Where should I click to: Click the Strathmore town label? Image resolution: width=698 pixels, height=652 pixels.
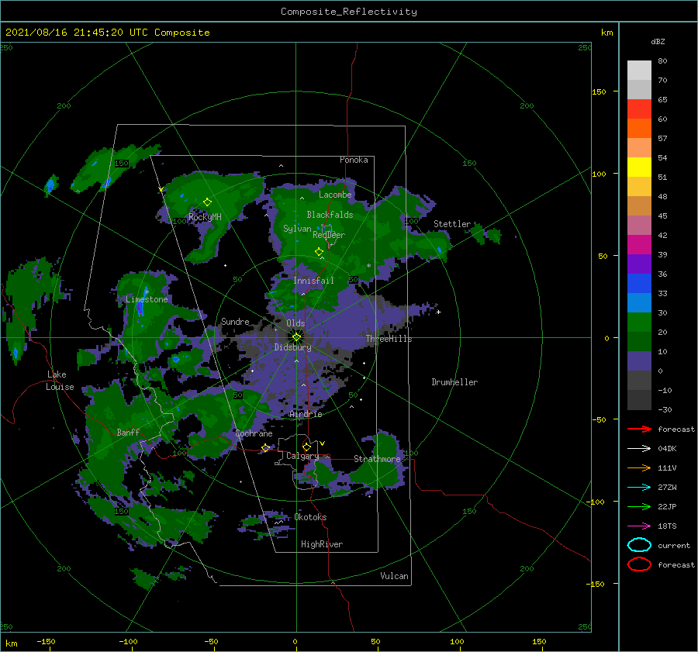tap(377, 459)
